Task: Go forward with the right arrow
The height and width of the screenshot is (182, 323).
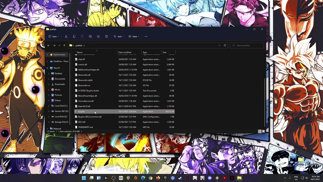Action: click(54, 45)
